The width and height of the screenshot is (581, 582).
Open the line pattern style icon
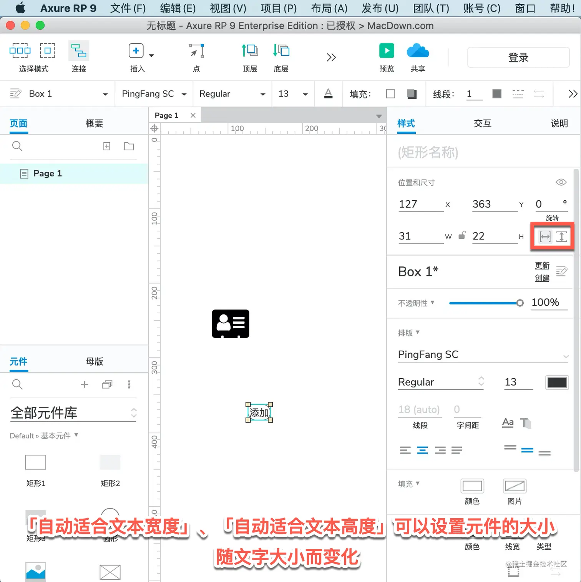(518, 93)
